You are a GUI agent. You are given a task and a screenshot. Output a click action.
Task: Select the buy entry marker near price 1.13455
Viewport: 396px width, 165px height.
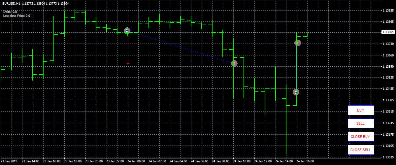pos(296,92)
